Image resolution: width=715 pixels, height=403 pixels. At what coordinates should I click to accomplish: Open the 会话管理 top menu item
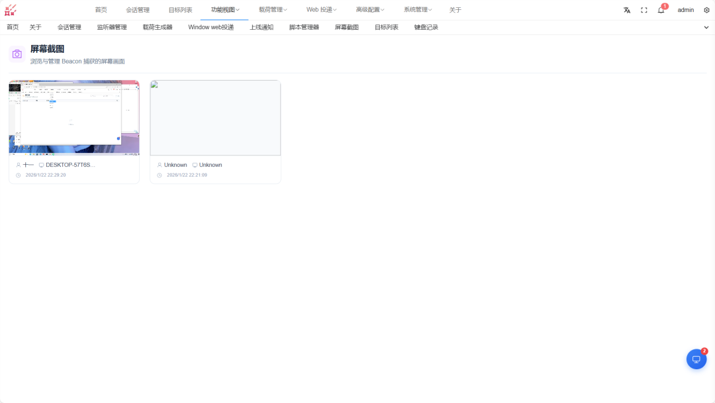point(138,10)
